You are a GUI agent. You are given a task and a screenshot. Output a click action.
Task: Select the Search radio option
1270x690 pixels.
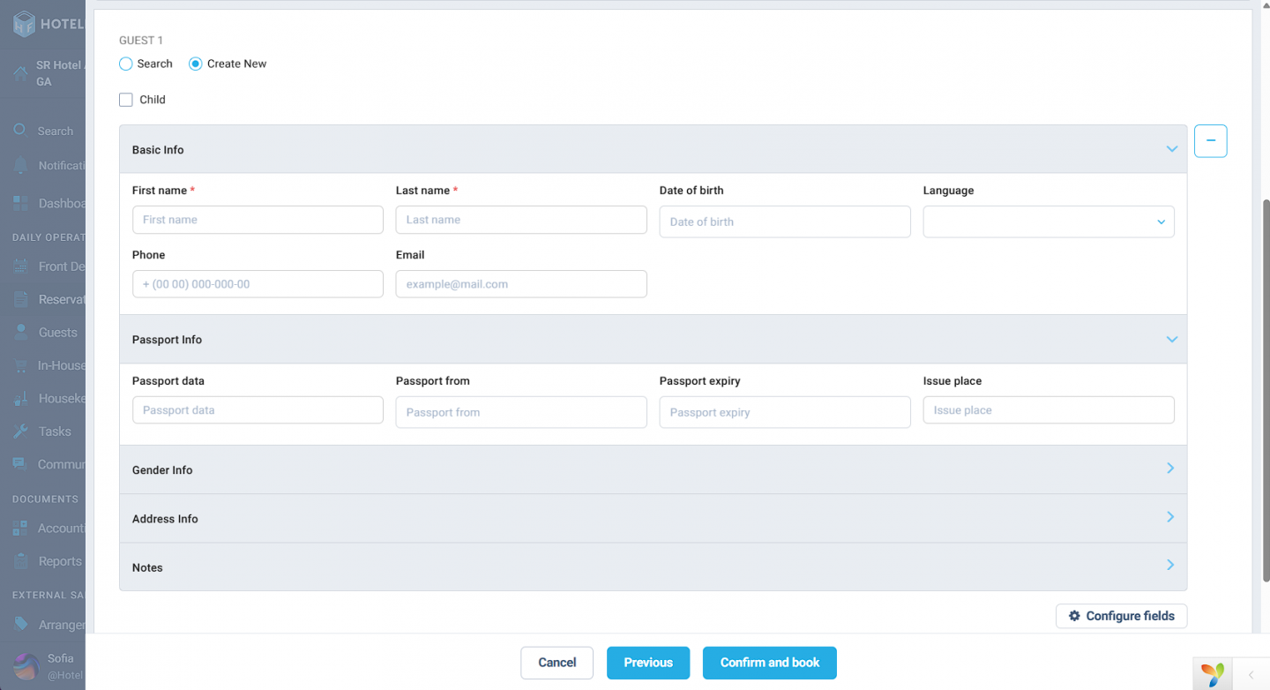pos(126,64)
